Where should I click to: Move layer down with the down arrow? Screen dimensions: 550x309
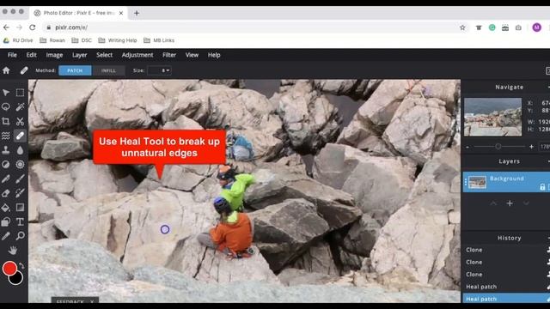pos(526,203)
